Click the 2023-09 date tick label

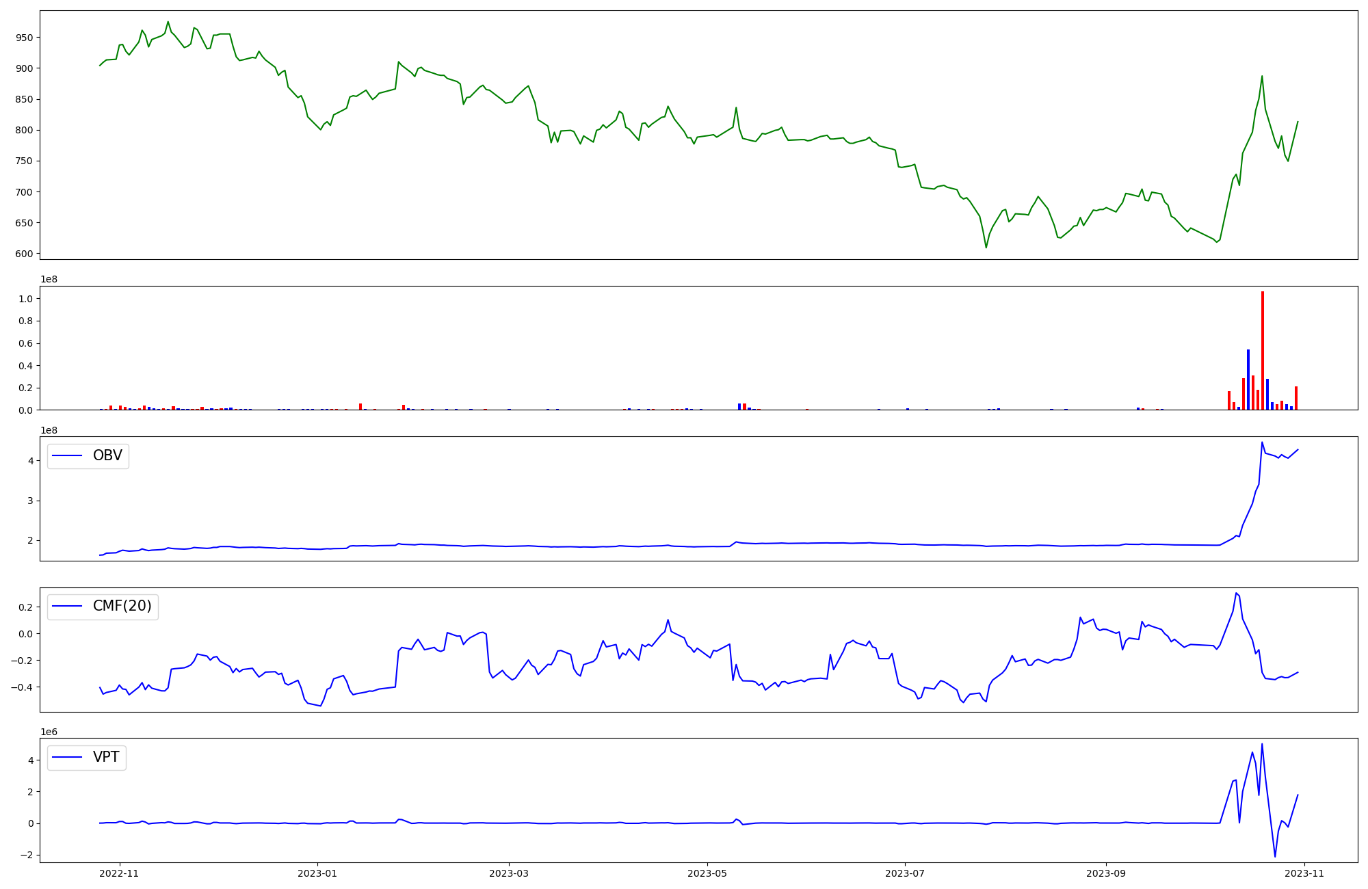[x=1106, y=873]
